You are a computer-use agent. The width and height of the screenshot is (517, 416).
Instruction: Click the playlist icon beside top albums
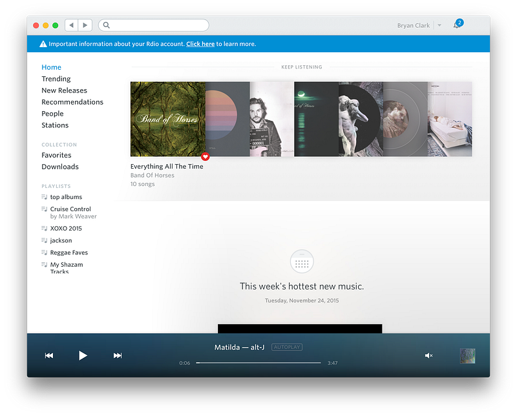[x=44, y=197]
